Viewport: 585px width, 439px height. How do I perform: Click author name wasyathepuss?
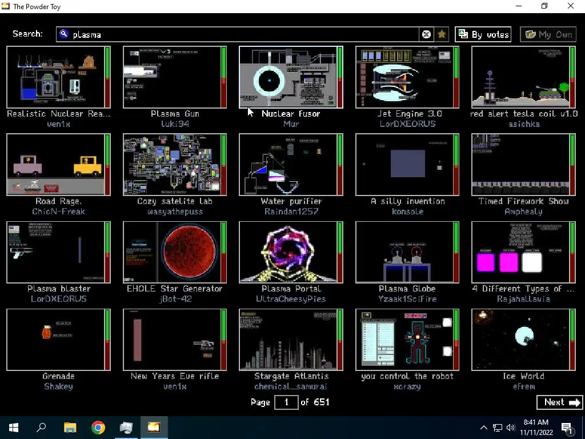(x=175, y=211)
